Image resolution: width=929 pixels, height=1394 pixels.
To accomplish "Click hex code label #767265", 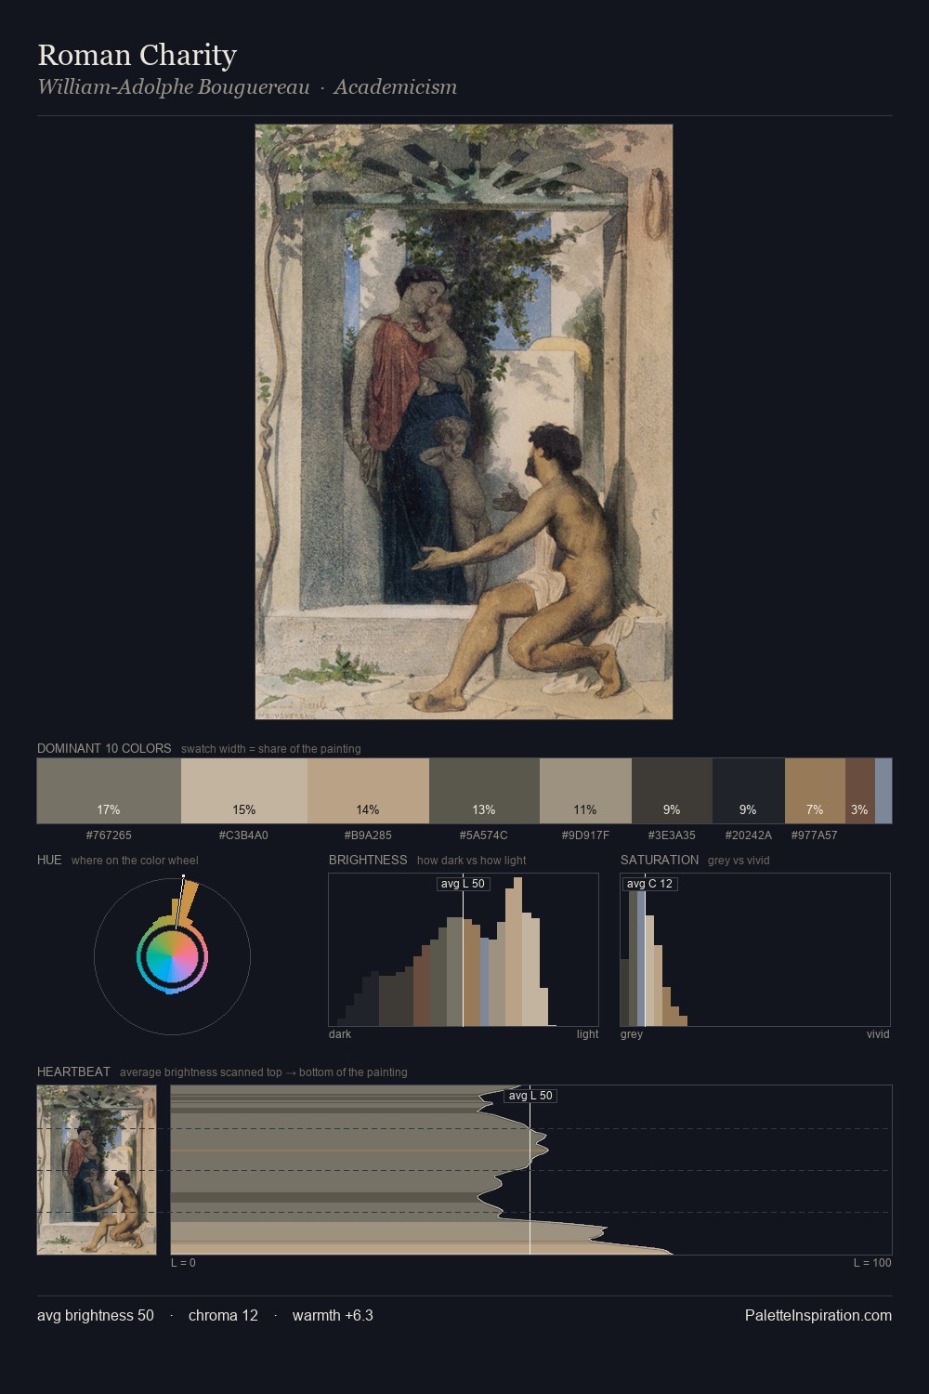I will coord(109,835).
